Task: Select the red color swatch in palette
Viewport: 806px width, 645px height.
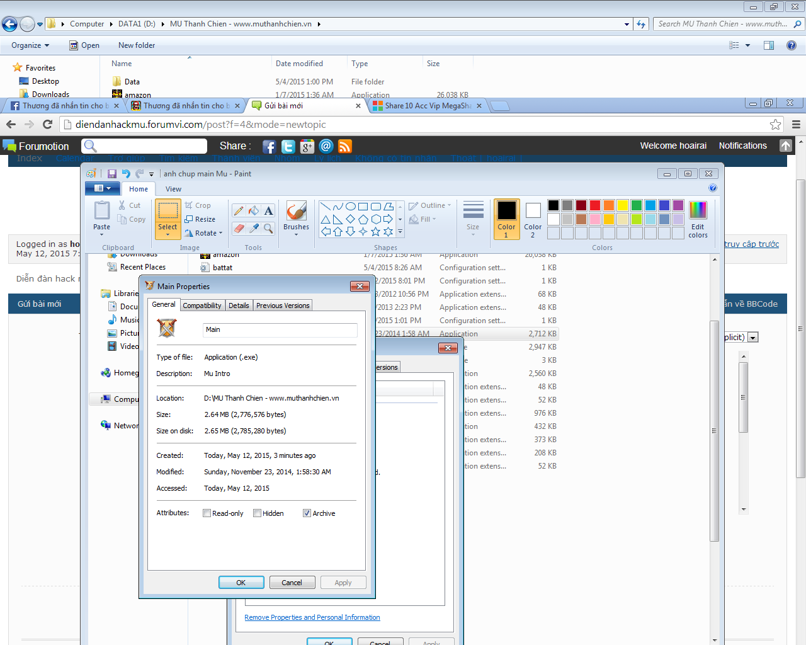Action: tap(595, 205)
